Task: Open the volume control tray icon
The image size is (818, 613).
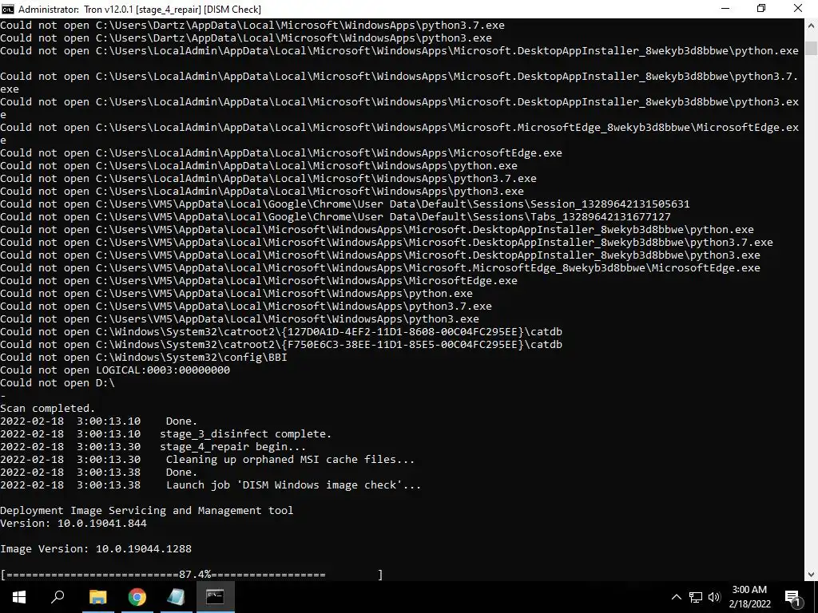Action: coord(714,597)
